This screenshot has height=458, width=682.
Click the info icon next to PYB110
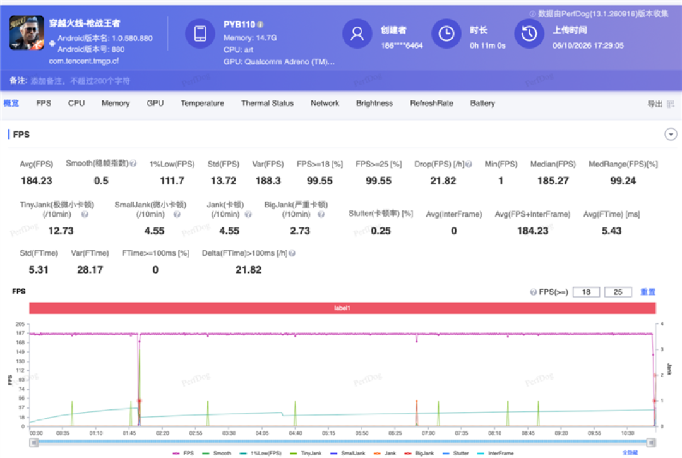point(260,25)
